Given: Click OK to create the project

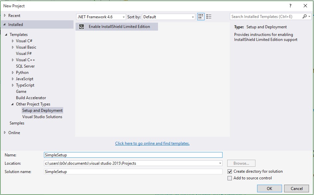Looking at the screenshot, I should click(x=269, y=188).
